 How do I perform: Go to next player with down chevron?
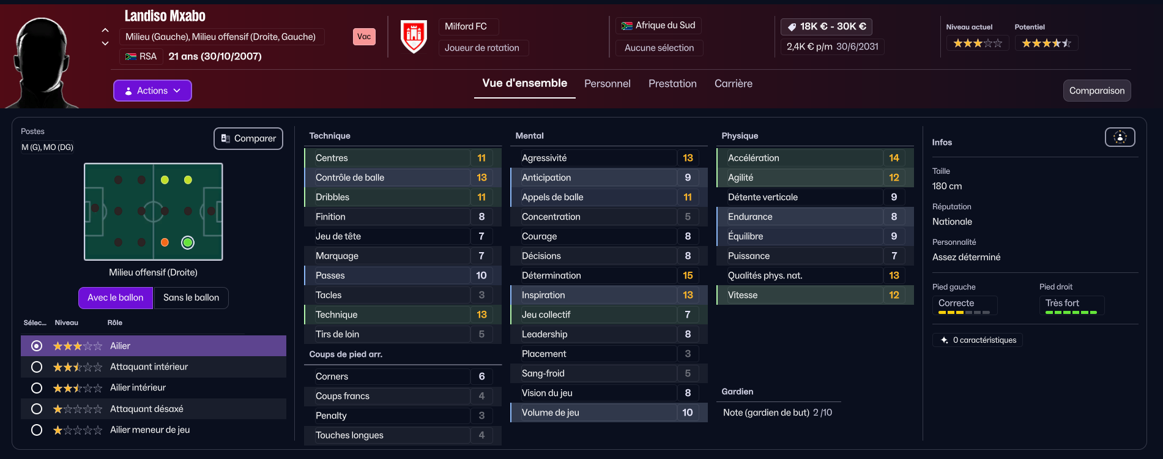pyautogui.click(x=105, y=43)
